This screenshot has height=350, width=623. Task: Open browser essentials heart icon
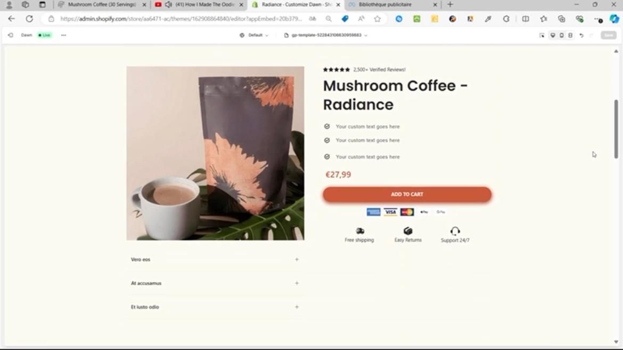580,19
